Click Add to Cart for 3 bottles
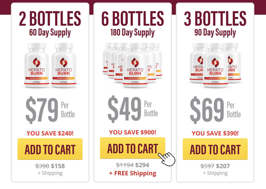 click(215, 149)
